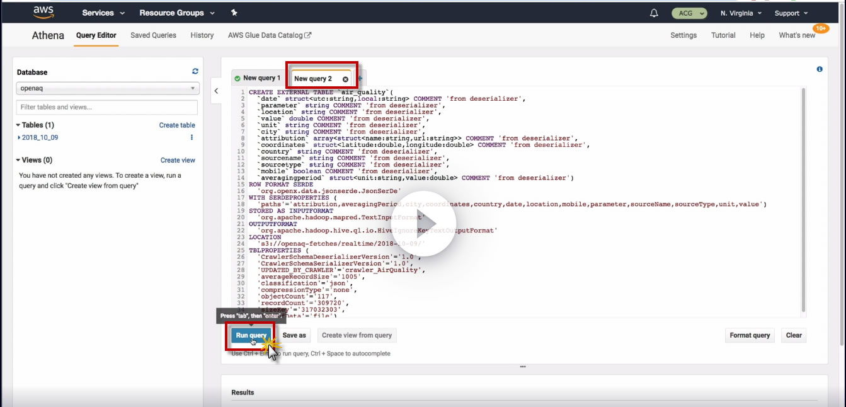Click the Create table link
This screenshot has height=407, width=846.
click(x=177, y=125)
